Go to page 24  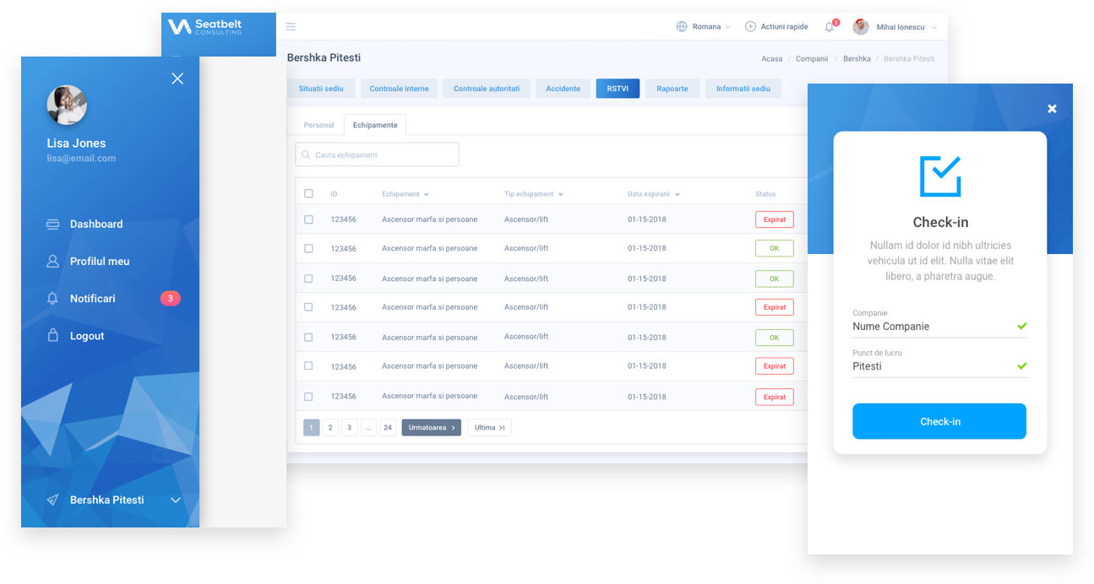[388, 428]
